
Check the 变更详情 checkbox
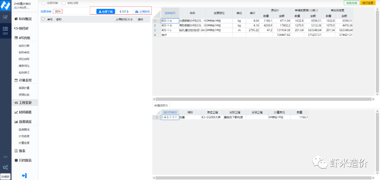pos(43,3)
